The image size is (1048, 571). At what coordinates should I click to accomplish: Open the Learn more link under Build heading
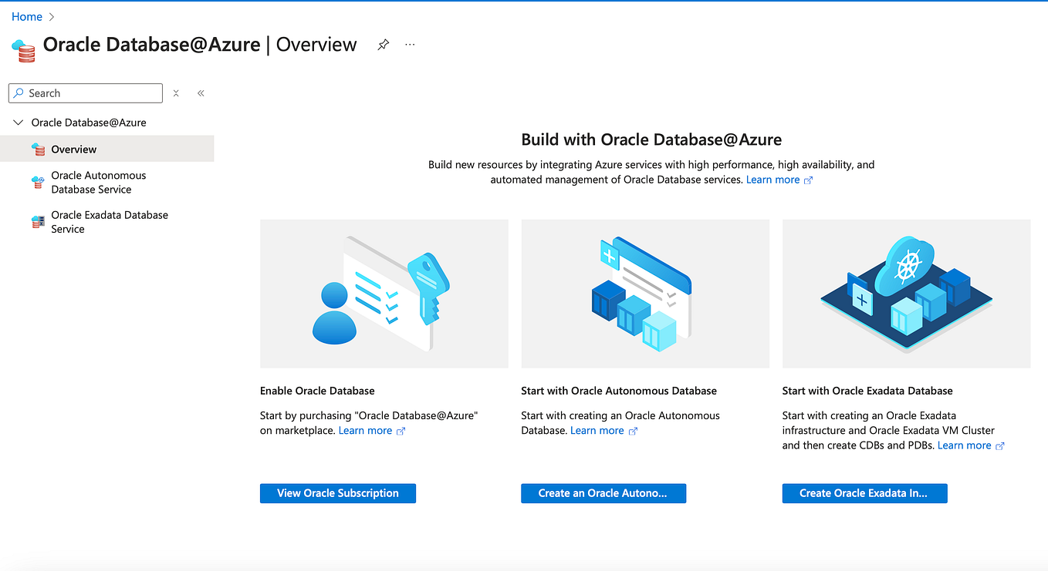773,179
